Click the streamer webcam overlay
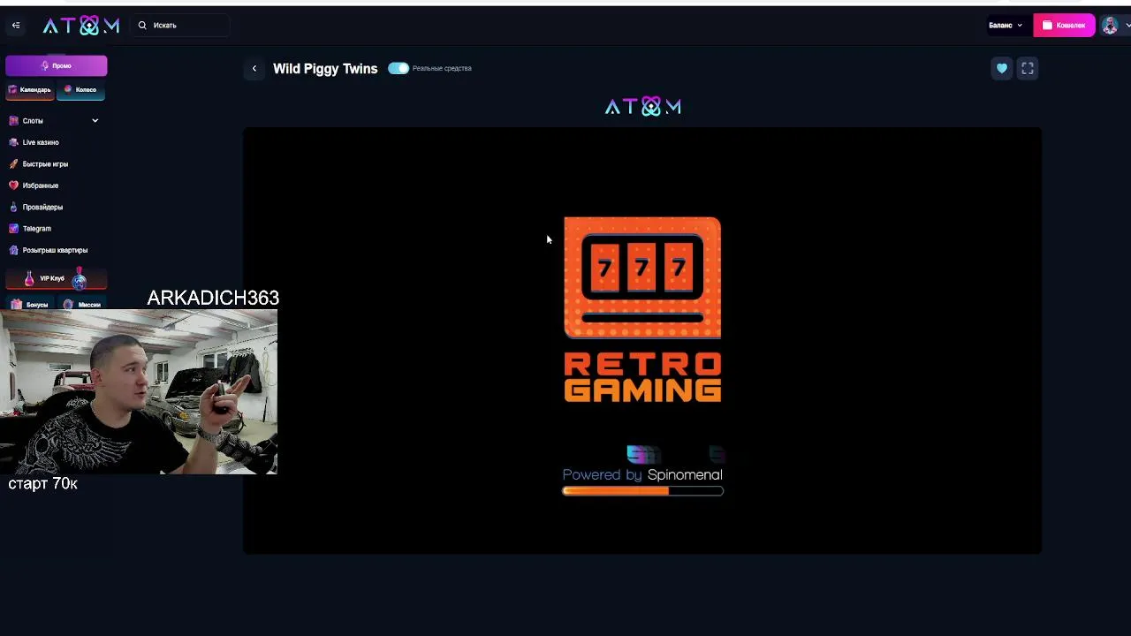The width and height of the screenshot is (1131, 636). [x=139, y=391]
